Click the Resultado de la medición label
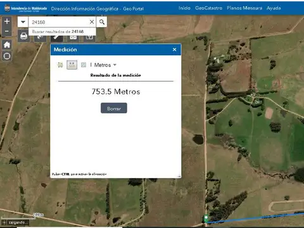304x228 pixels. click(x=115, y=75)
